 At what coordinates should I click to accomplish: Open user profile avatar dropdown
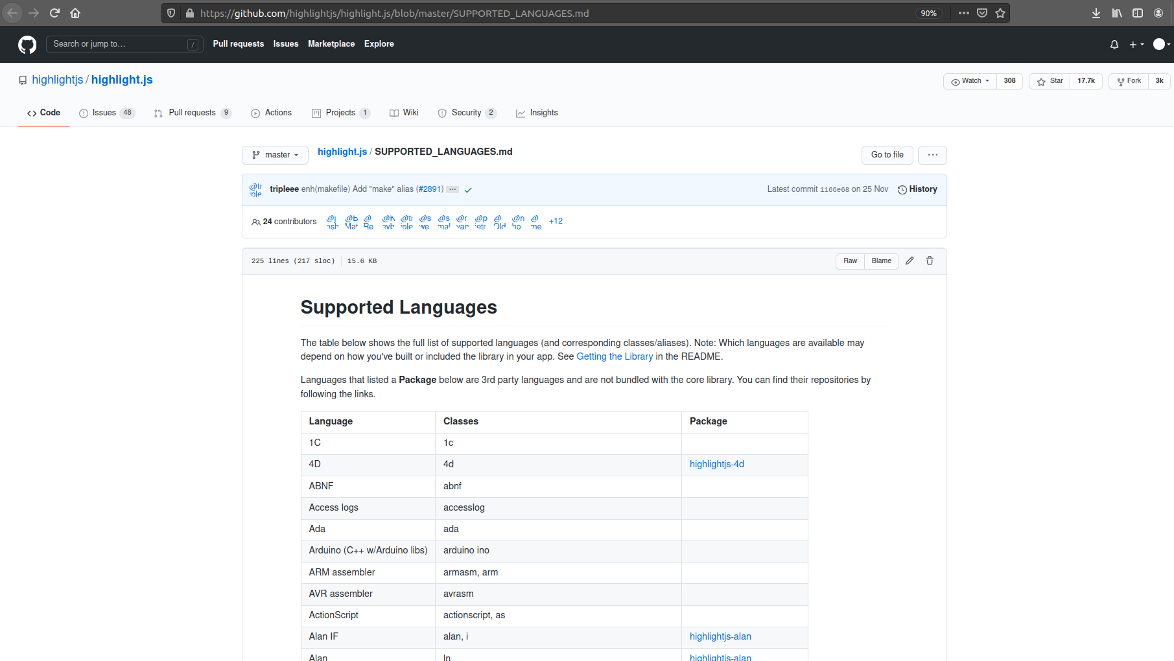1162,44
